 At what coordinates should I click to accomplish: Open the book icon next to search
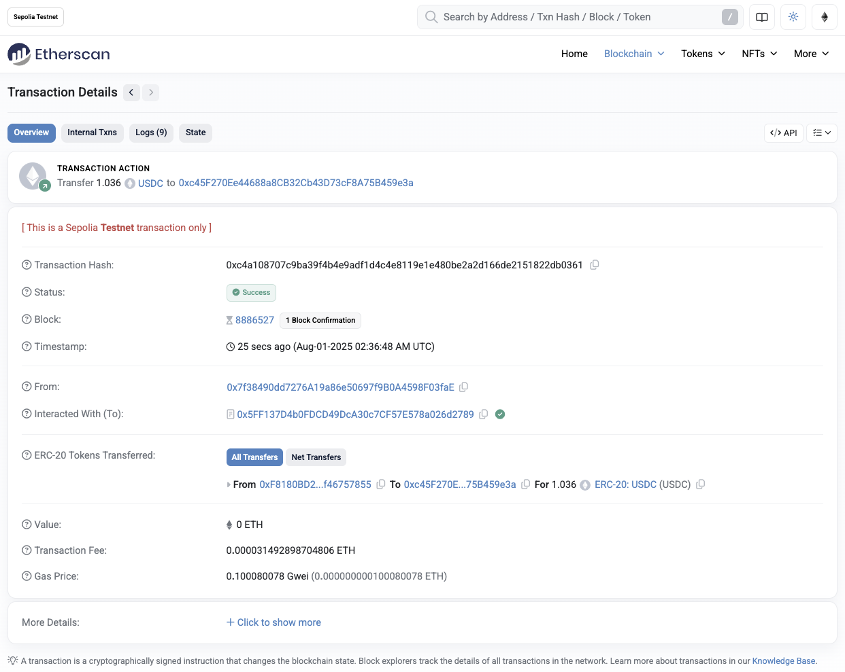coord(761,17)
